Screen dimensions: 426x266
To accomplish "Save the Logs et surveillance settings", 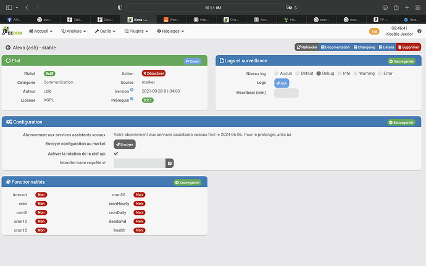I will coord(401,61).
